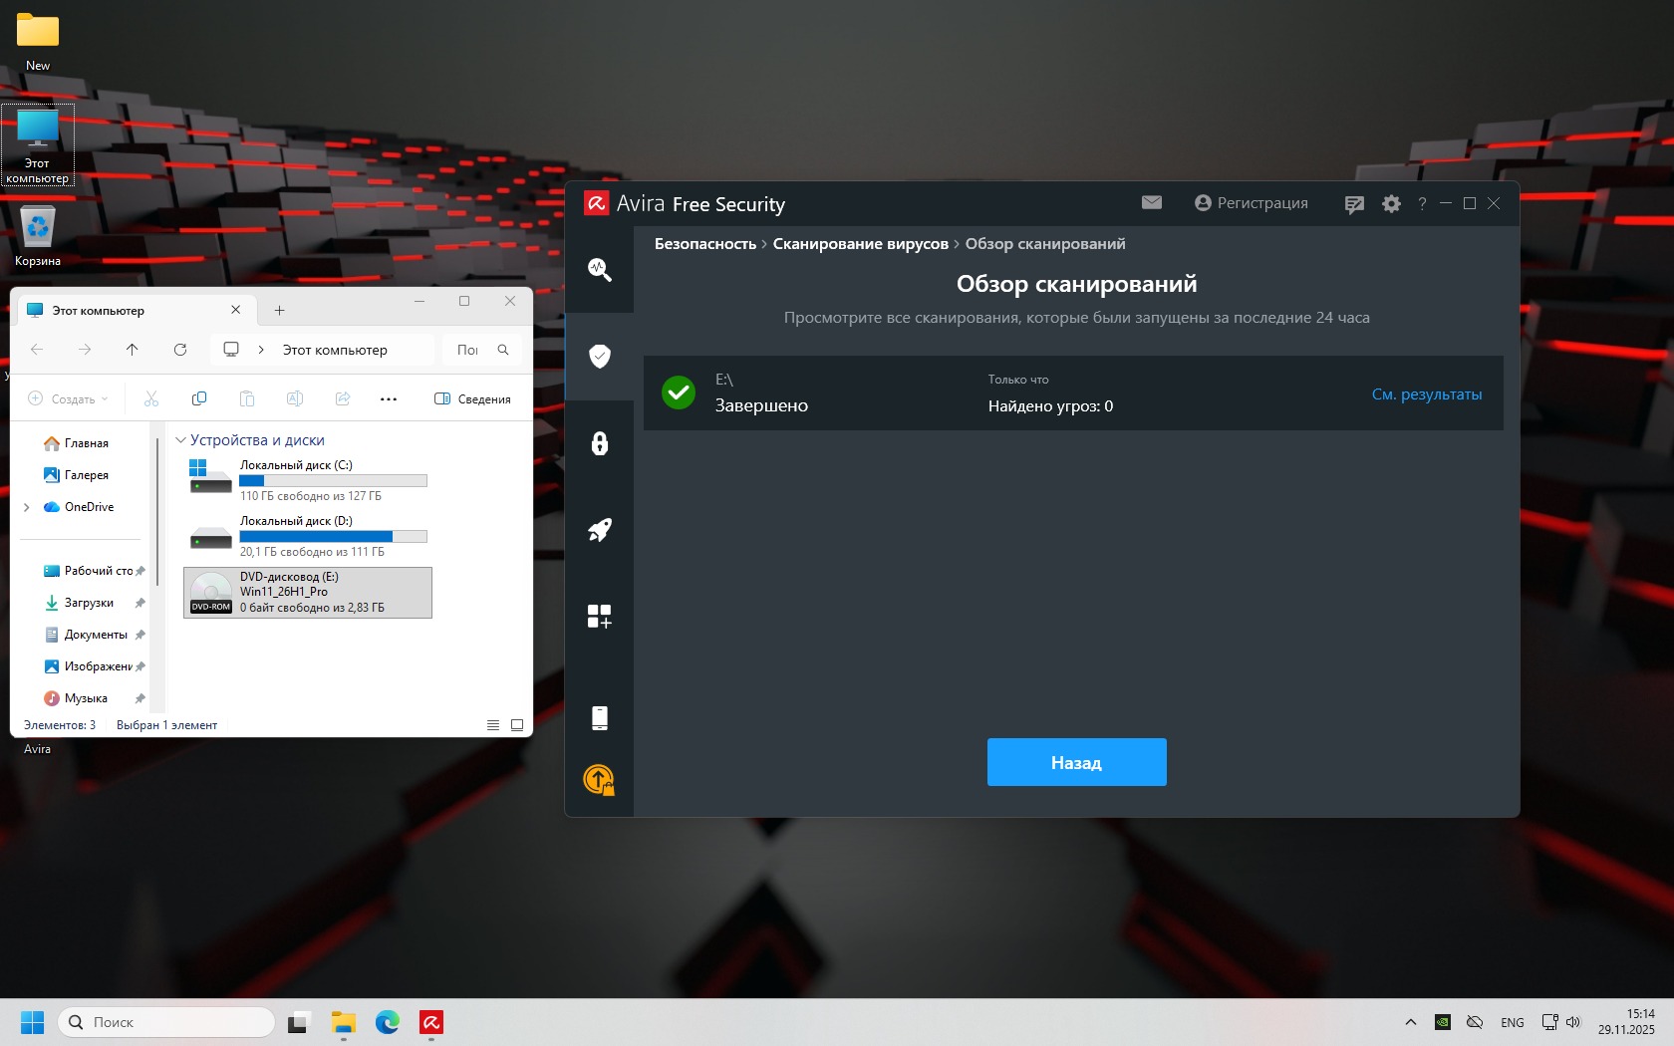Click the Avira feedback chat icon
Viewport: 1674px width, 1046px height.
(x=1353, y=204)
